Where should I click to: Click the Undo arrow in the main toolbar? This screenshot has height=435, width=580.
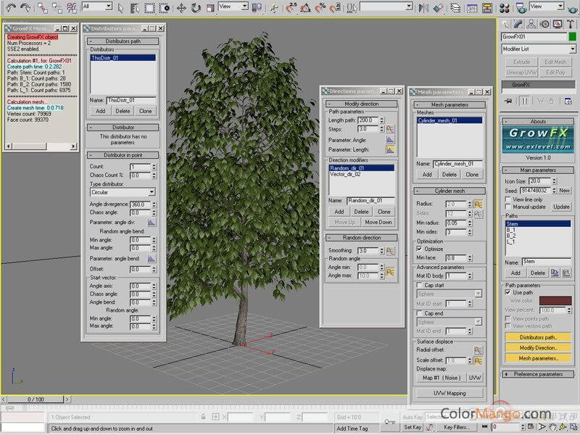point(11,7)
